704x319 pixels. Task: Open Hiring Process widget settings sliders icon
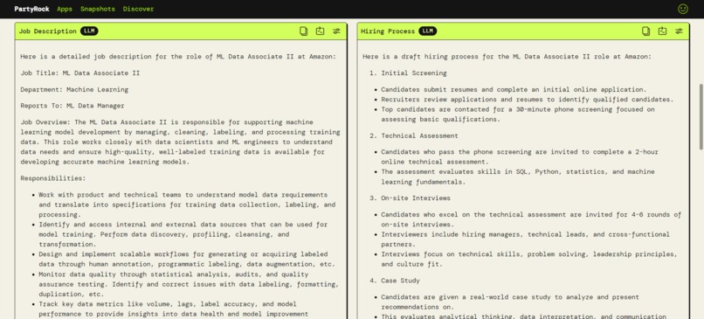click(679, 31)
